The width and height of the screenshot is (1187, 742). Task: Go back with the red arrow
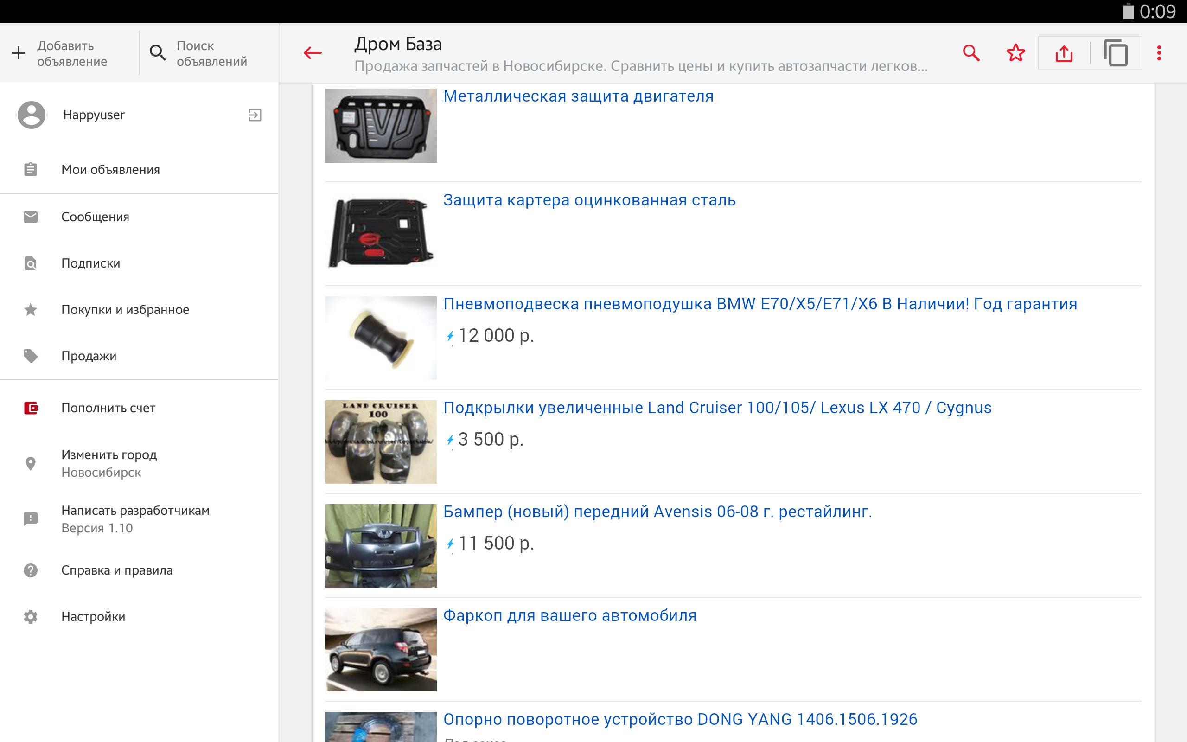point(313,53)
